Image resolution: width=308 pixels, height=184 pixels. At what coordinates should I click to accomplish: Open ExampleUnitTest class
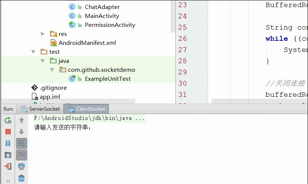tap(108, 79)
